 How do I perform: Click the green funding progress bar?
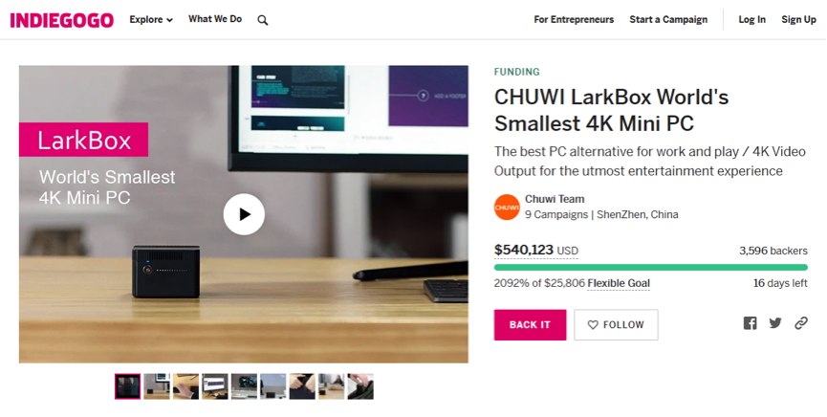650,267
